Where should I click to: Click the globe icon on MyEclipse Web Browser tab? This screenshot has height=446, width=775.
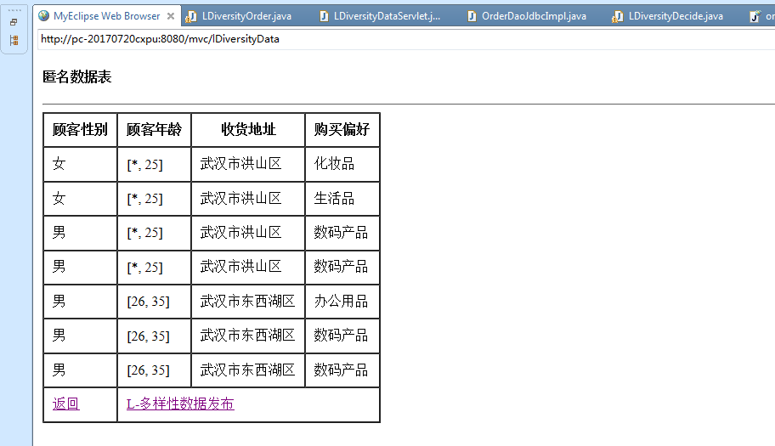[x=44, y=16]
